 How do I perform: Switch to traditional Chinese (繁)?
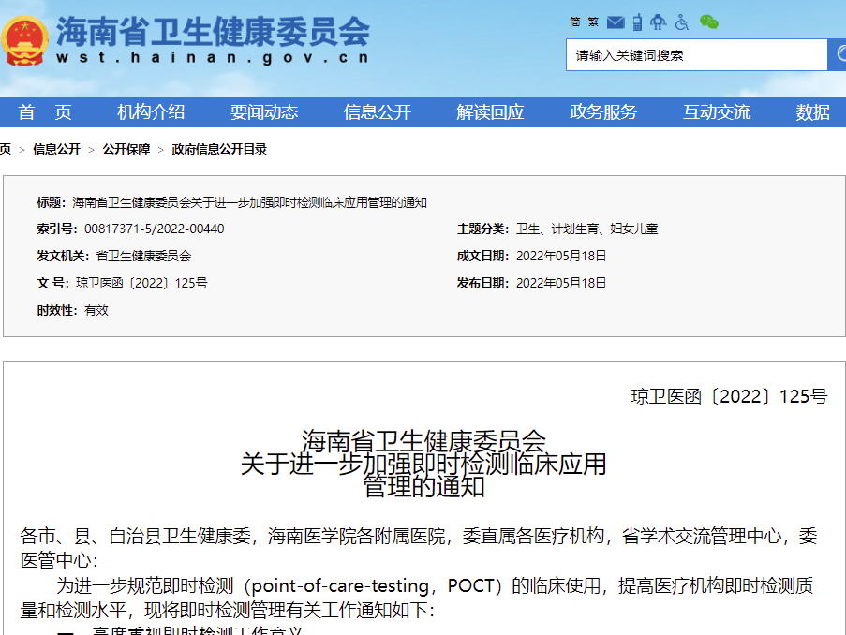(593, 22)
